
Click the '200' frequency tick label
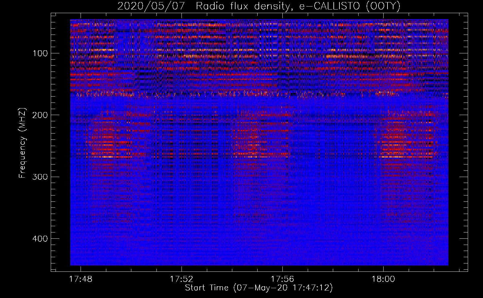(40, 115)
